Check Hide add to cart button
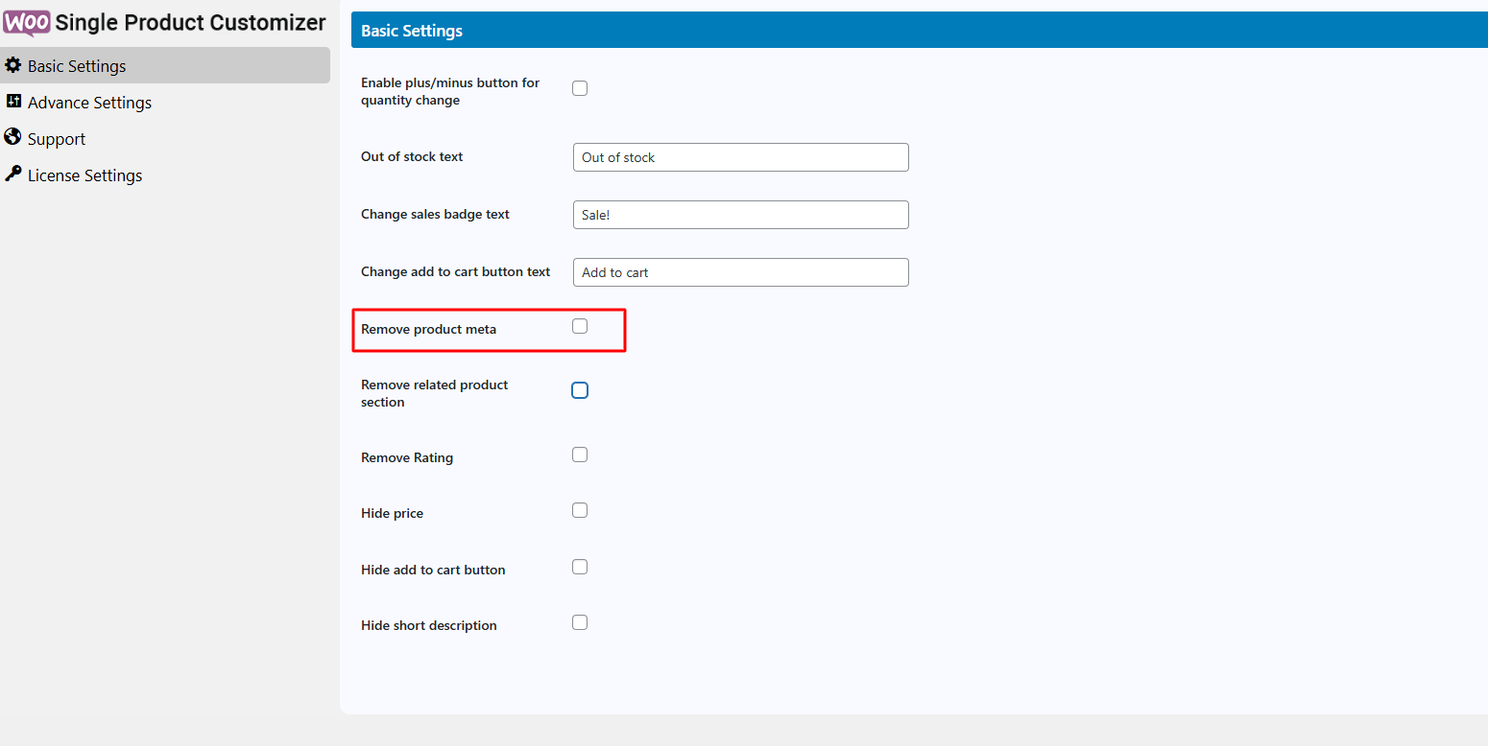 (x=580, y=567)
